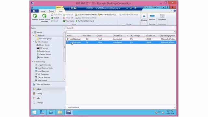Sort by CPU Average column
208x117 pixels.
(x=136, y=36)
